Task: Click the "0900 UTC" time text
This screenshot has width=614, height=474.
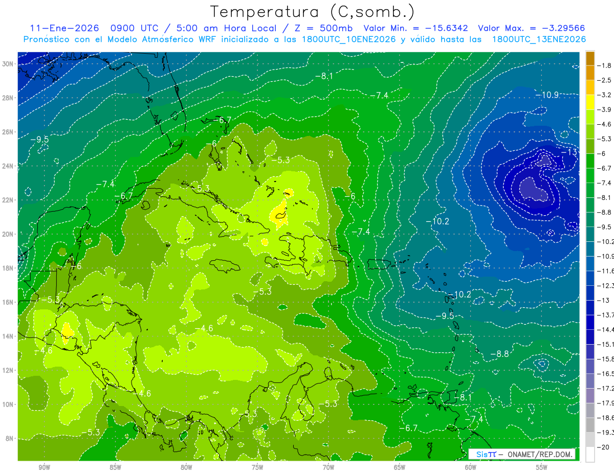Action: (135, 28)
